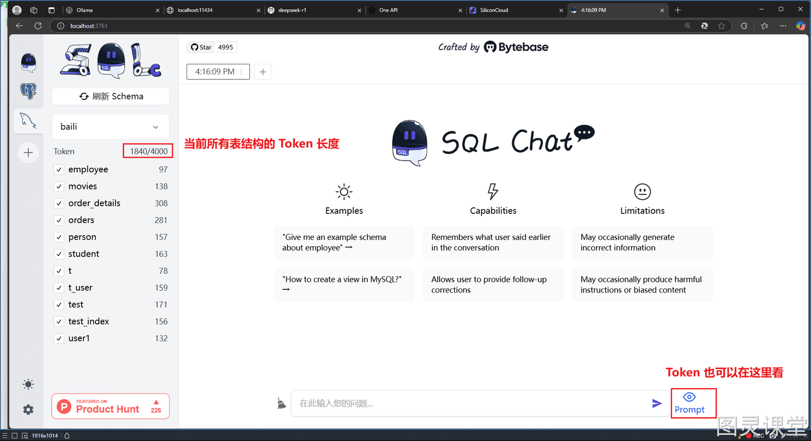Image resolution: width=811 pixels, height=441 pixels.
Task: Uncheck the user1 table checkbox
Action: (x=59, y=339)
